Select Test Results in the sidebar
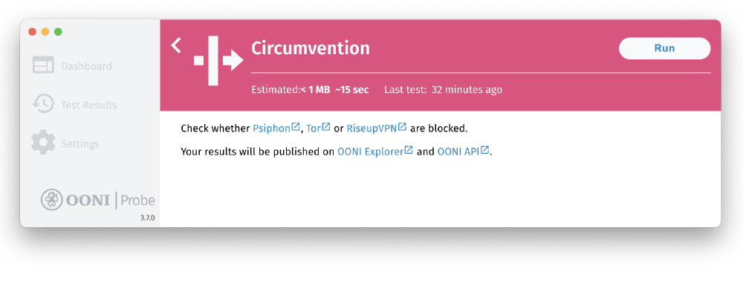 89,105
